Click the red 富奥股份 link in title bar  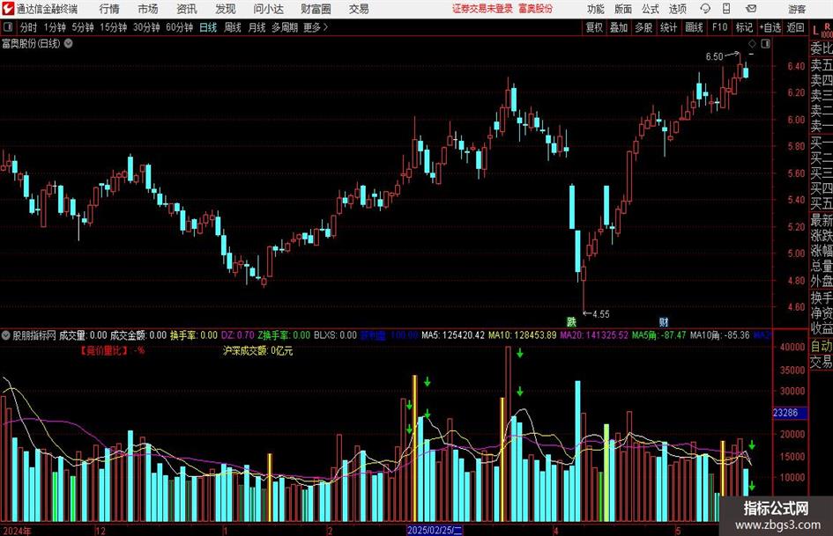click(x=536, y=9)
